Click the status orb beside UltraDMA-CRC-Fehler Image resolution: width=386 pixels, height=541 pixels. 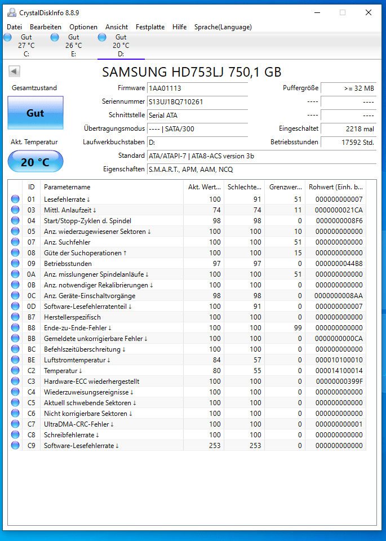(15, 424)
